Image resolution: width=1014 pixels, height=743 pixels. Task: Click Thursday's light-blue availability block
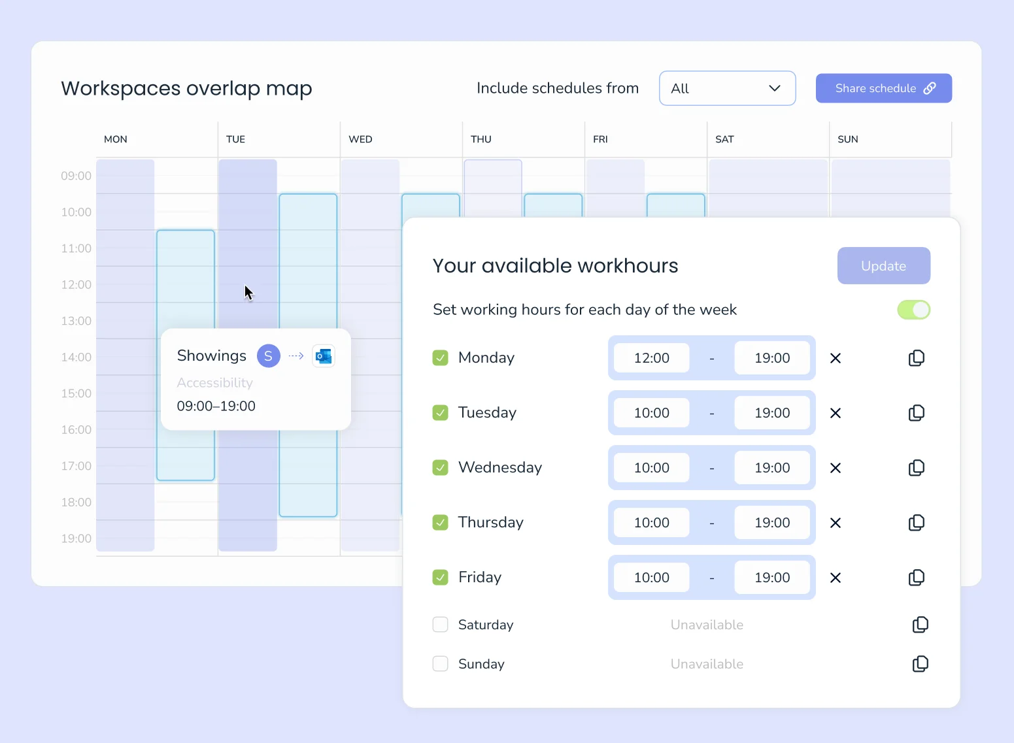click(553, 205)
